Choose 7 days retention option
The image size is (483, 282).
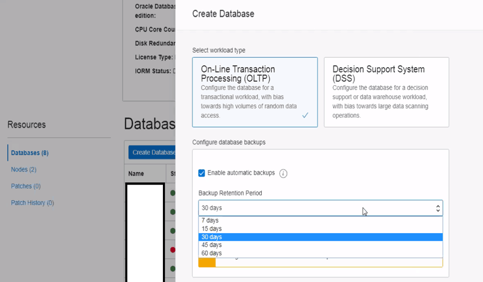(321, 220)
